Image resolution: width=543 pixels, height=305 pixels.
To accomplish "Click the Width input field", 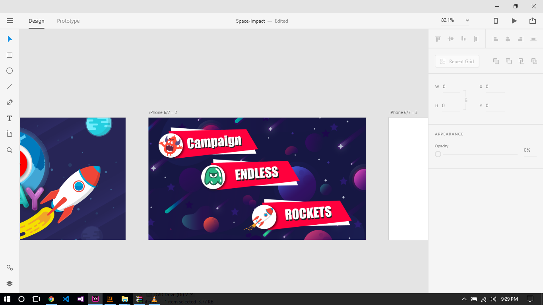I will tap(451, 87).
